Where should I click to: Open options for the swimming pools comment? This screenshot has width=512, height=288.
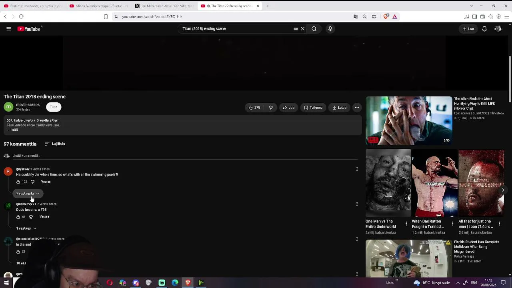tap(357, 169)
